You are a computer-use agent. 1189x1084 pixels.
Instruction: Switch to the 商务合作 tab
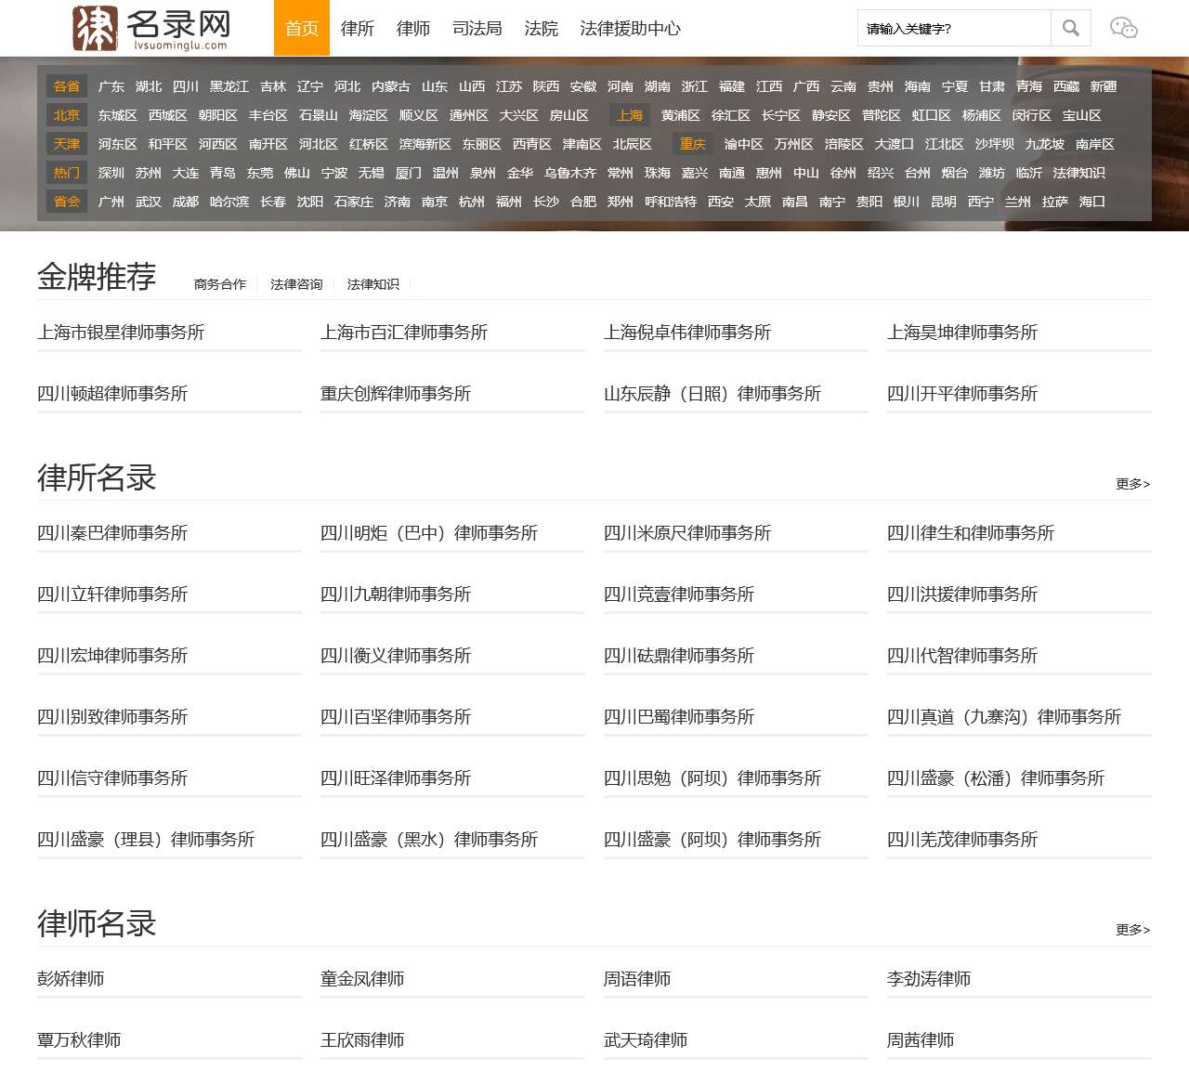[x=220, y=284]
